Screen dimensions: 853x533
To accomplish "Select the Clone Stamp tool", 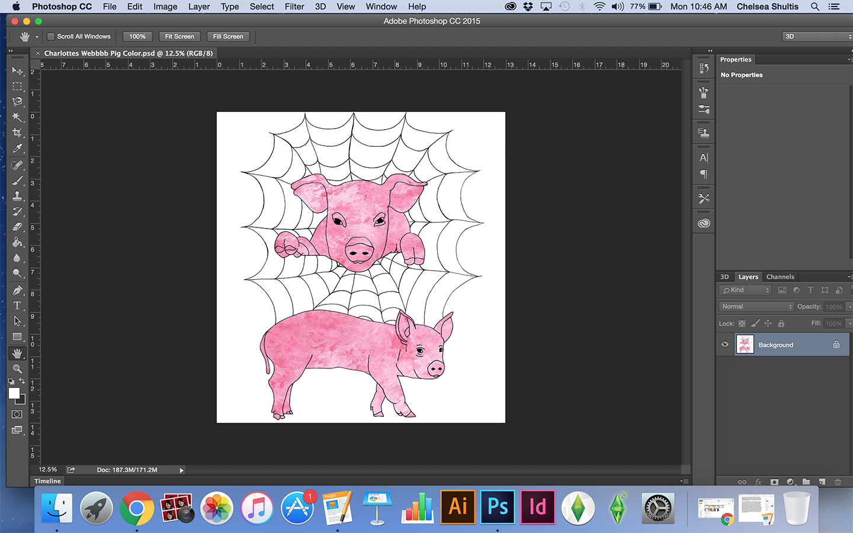I will 17,196.
